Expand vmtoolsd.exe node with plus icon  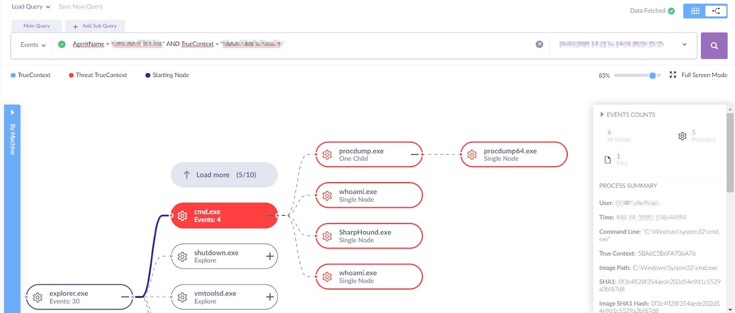pyautogui.click(x=270, y=297)
